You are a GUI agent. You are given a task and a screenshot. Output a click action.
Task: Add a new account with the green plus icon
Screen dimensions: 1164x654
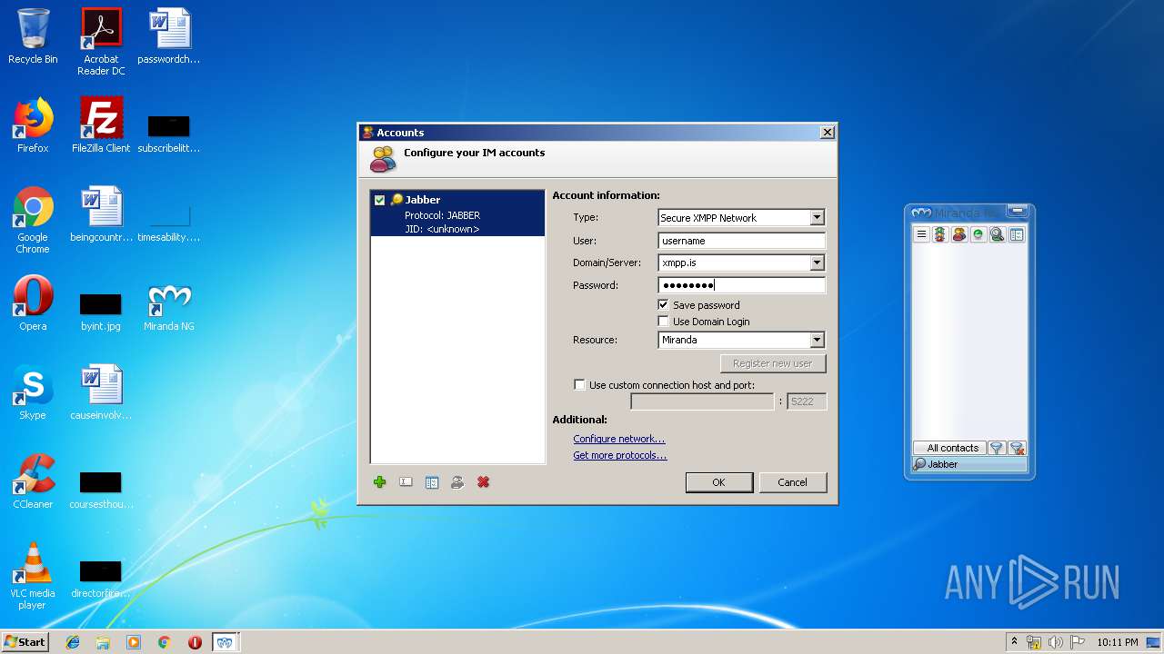380,482
